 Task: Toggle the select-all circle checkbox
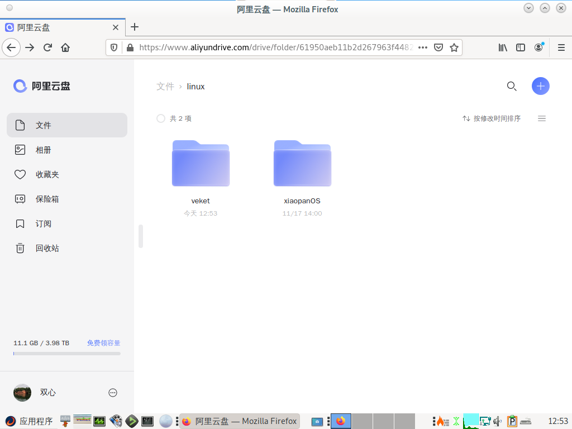tap(160, 118)
